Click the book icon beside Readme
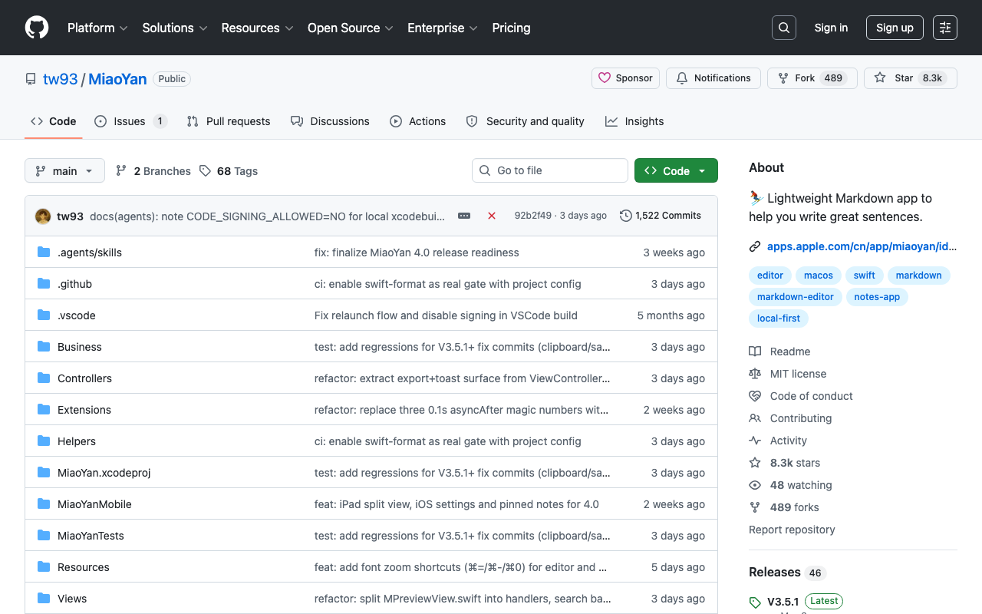The width and height of the screenshot is (982, 614). 755,352
